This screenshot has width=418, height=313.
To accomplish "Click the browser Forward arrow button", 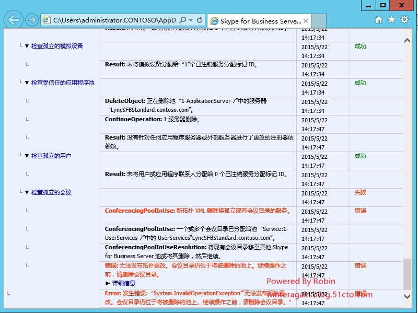I will (x=32, y=20).
